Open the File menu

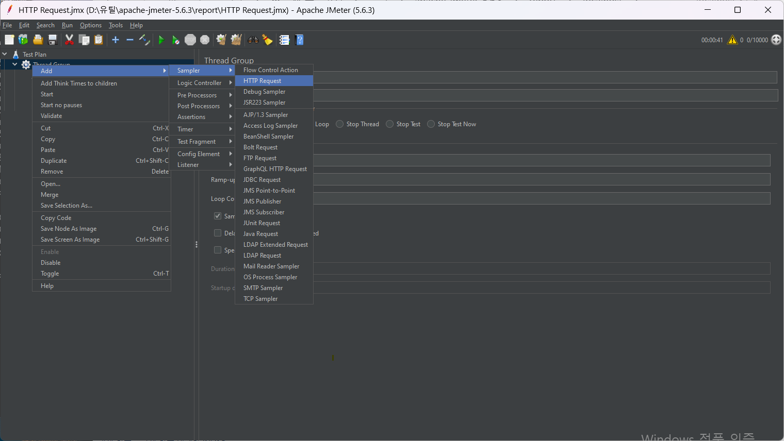point(7,25)
